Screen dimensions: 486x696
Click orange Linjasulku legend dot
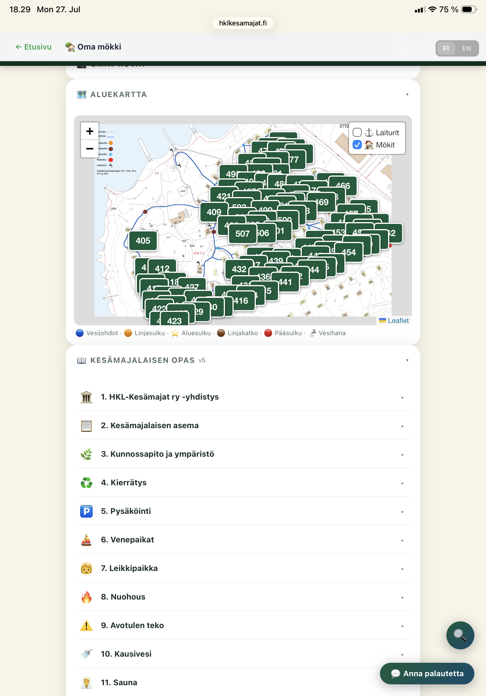tap(128, 333)
